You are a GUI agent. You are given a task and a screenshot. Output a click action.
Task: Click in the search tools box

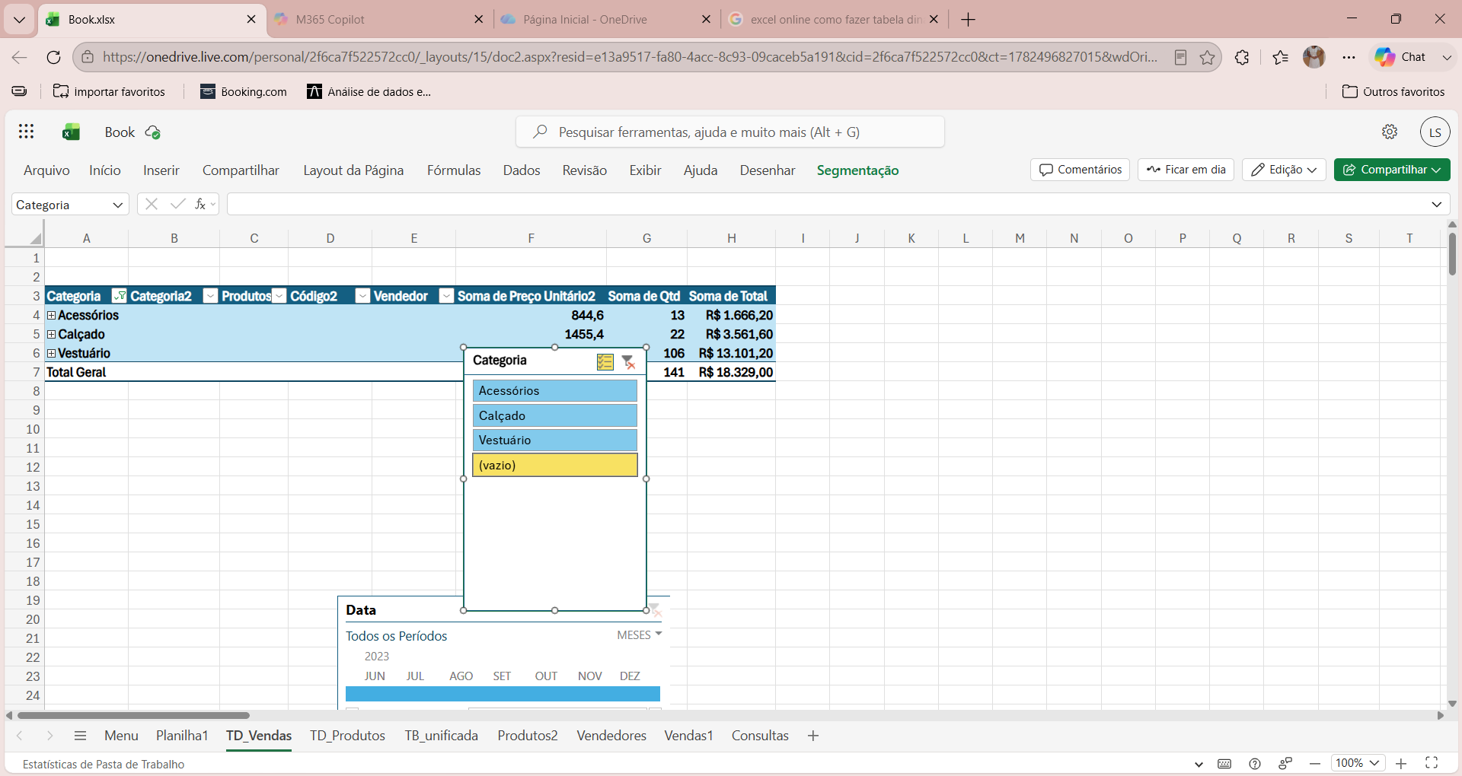click(x=730, y=132)
